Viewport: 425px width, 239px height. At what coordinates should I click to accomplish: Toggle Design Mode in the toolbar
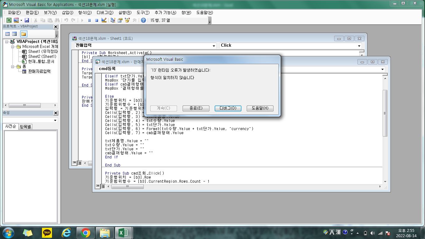pos(104,20)
